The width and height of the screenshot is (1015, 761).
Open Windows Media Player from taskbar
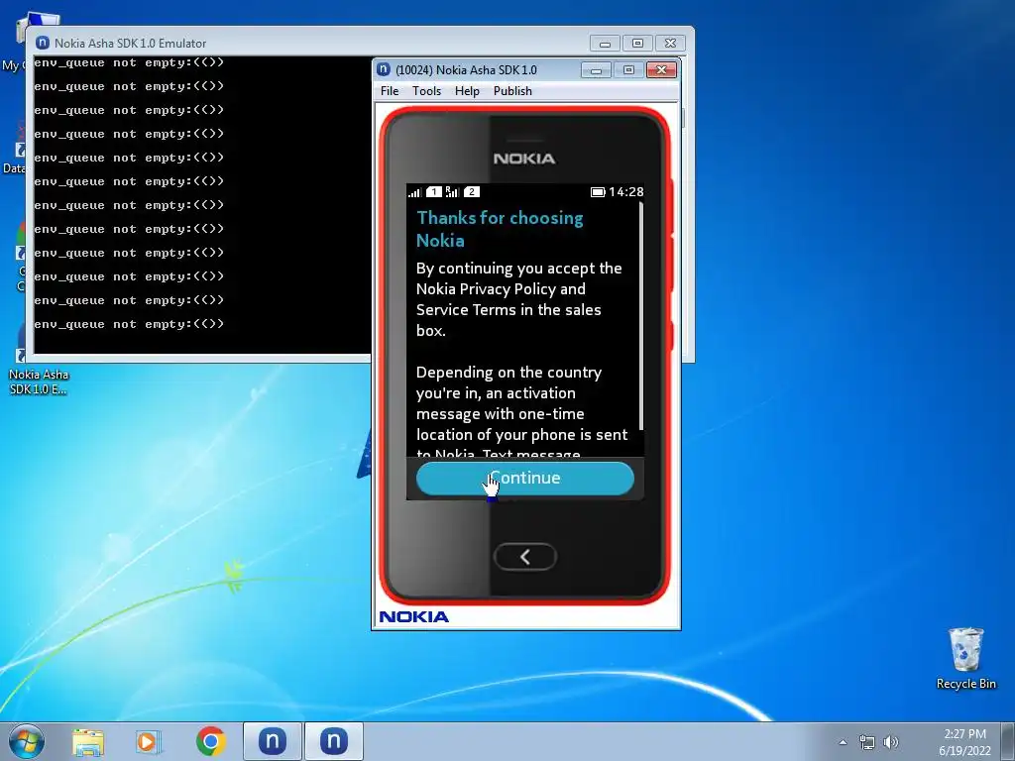[x=148, y=741]
